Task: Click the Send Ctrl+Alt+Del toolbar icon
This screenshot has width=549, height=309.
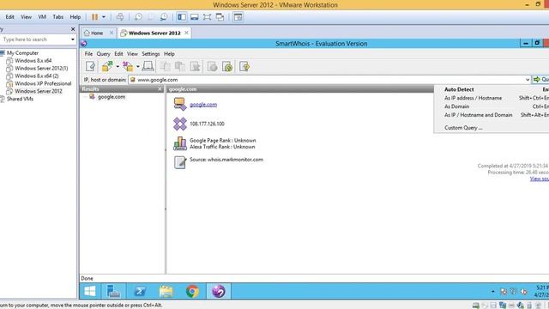Action: point(120,17)
